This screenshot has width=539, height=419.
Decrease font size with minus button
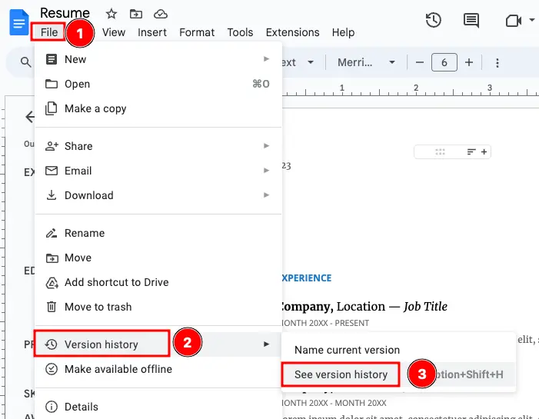419,62
